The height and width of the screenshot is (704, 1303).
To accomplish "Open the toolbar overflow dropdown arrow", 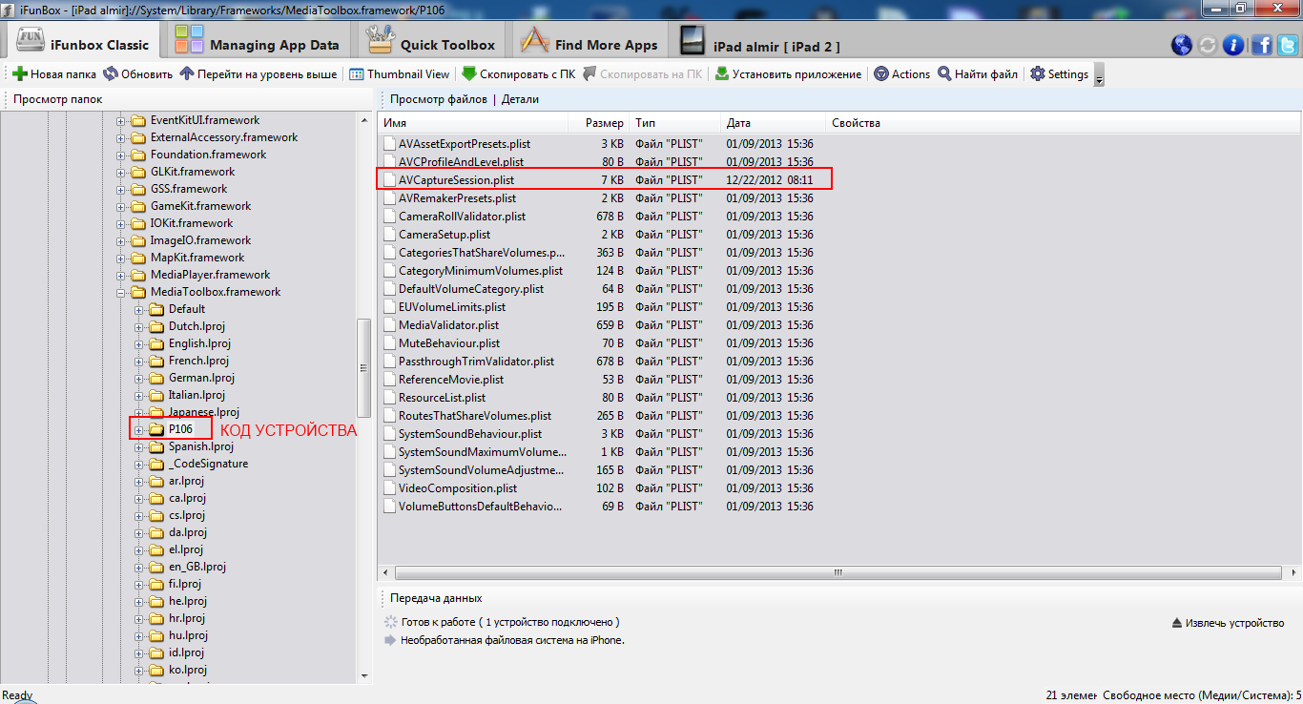I will (x=1099, y=81).
